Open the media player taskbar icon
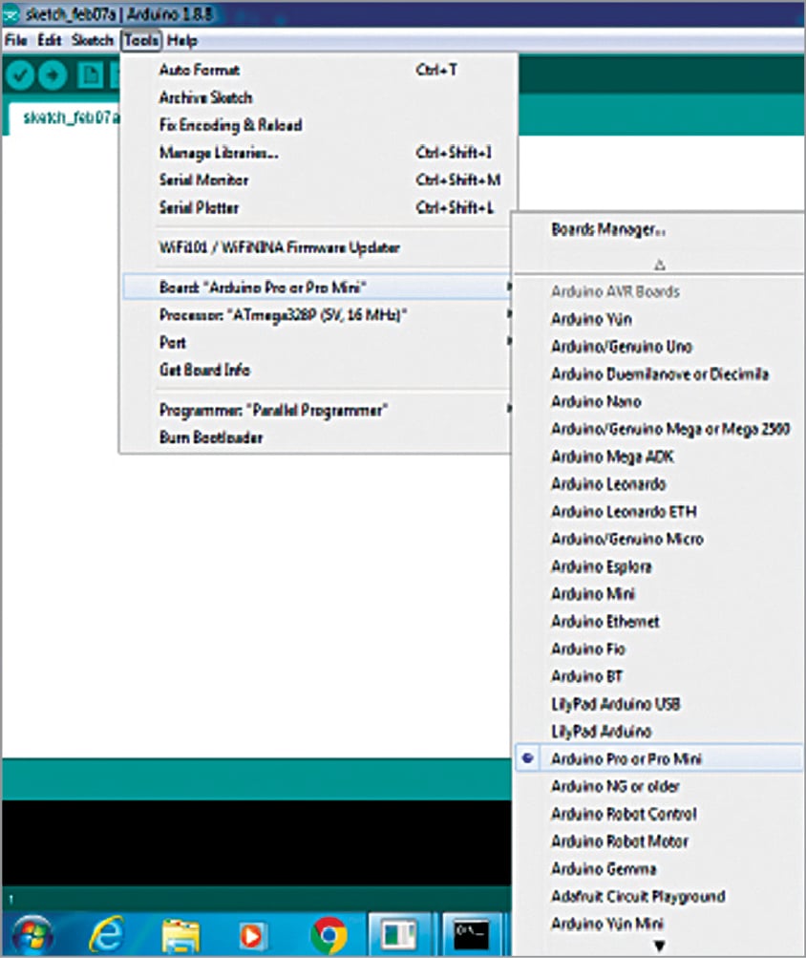This screenshot has height=958, width=806. point(252,933)
